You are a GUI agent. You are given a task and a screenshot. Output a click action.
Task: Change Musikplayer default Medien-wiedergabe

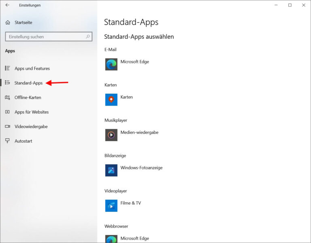coord(132,135)
